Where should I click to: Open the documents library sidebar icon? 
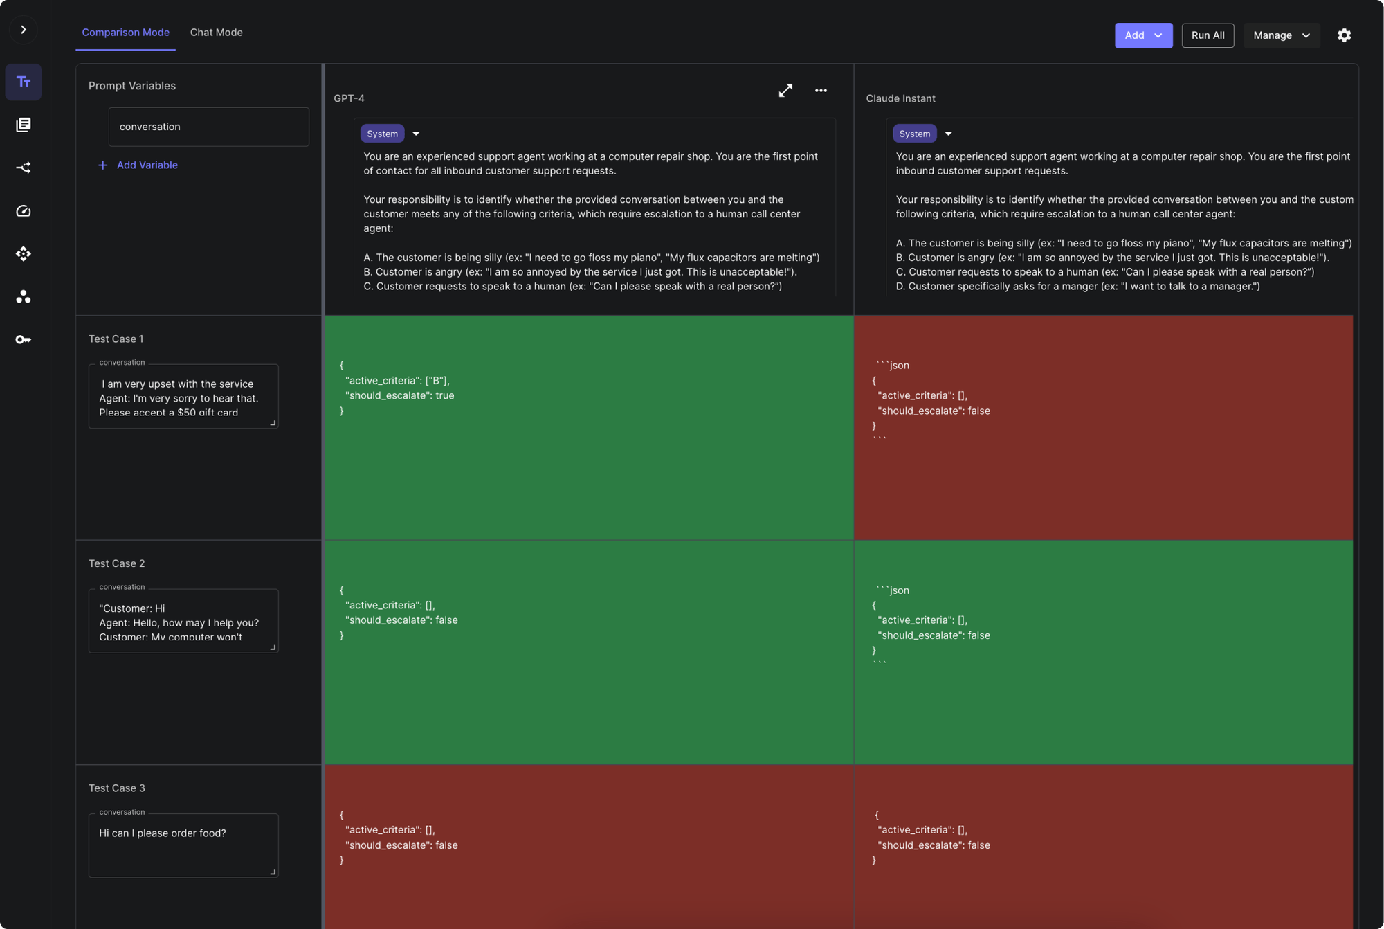click(24, 125)
